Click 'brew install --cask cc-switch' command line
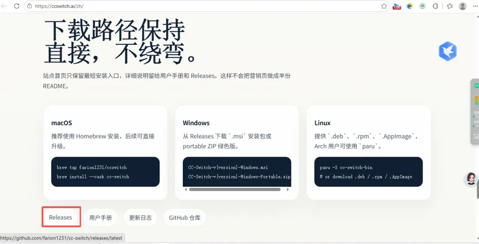 point(93,177)
